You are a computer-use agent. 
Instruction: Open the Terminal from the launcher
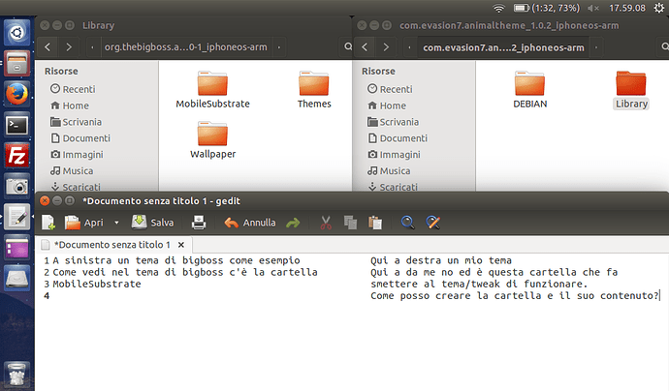pyautogui.click(x=16, y=124)
